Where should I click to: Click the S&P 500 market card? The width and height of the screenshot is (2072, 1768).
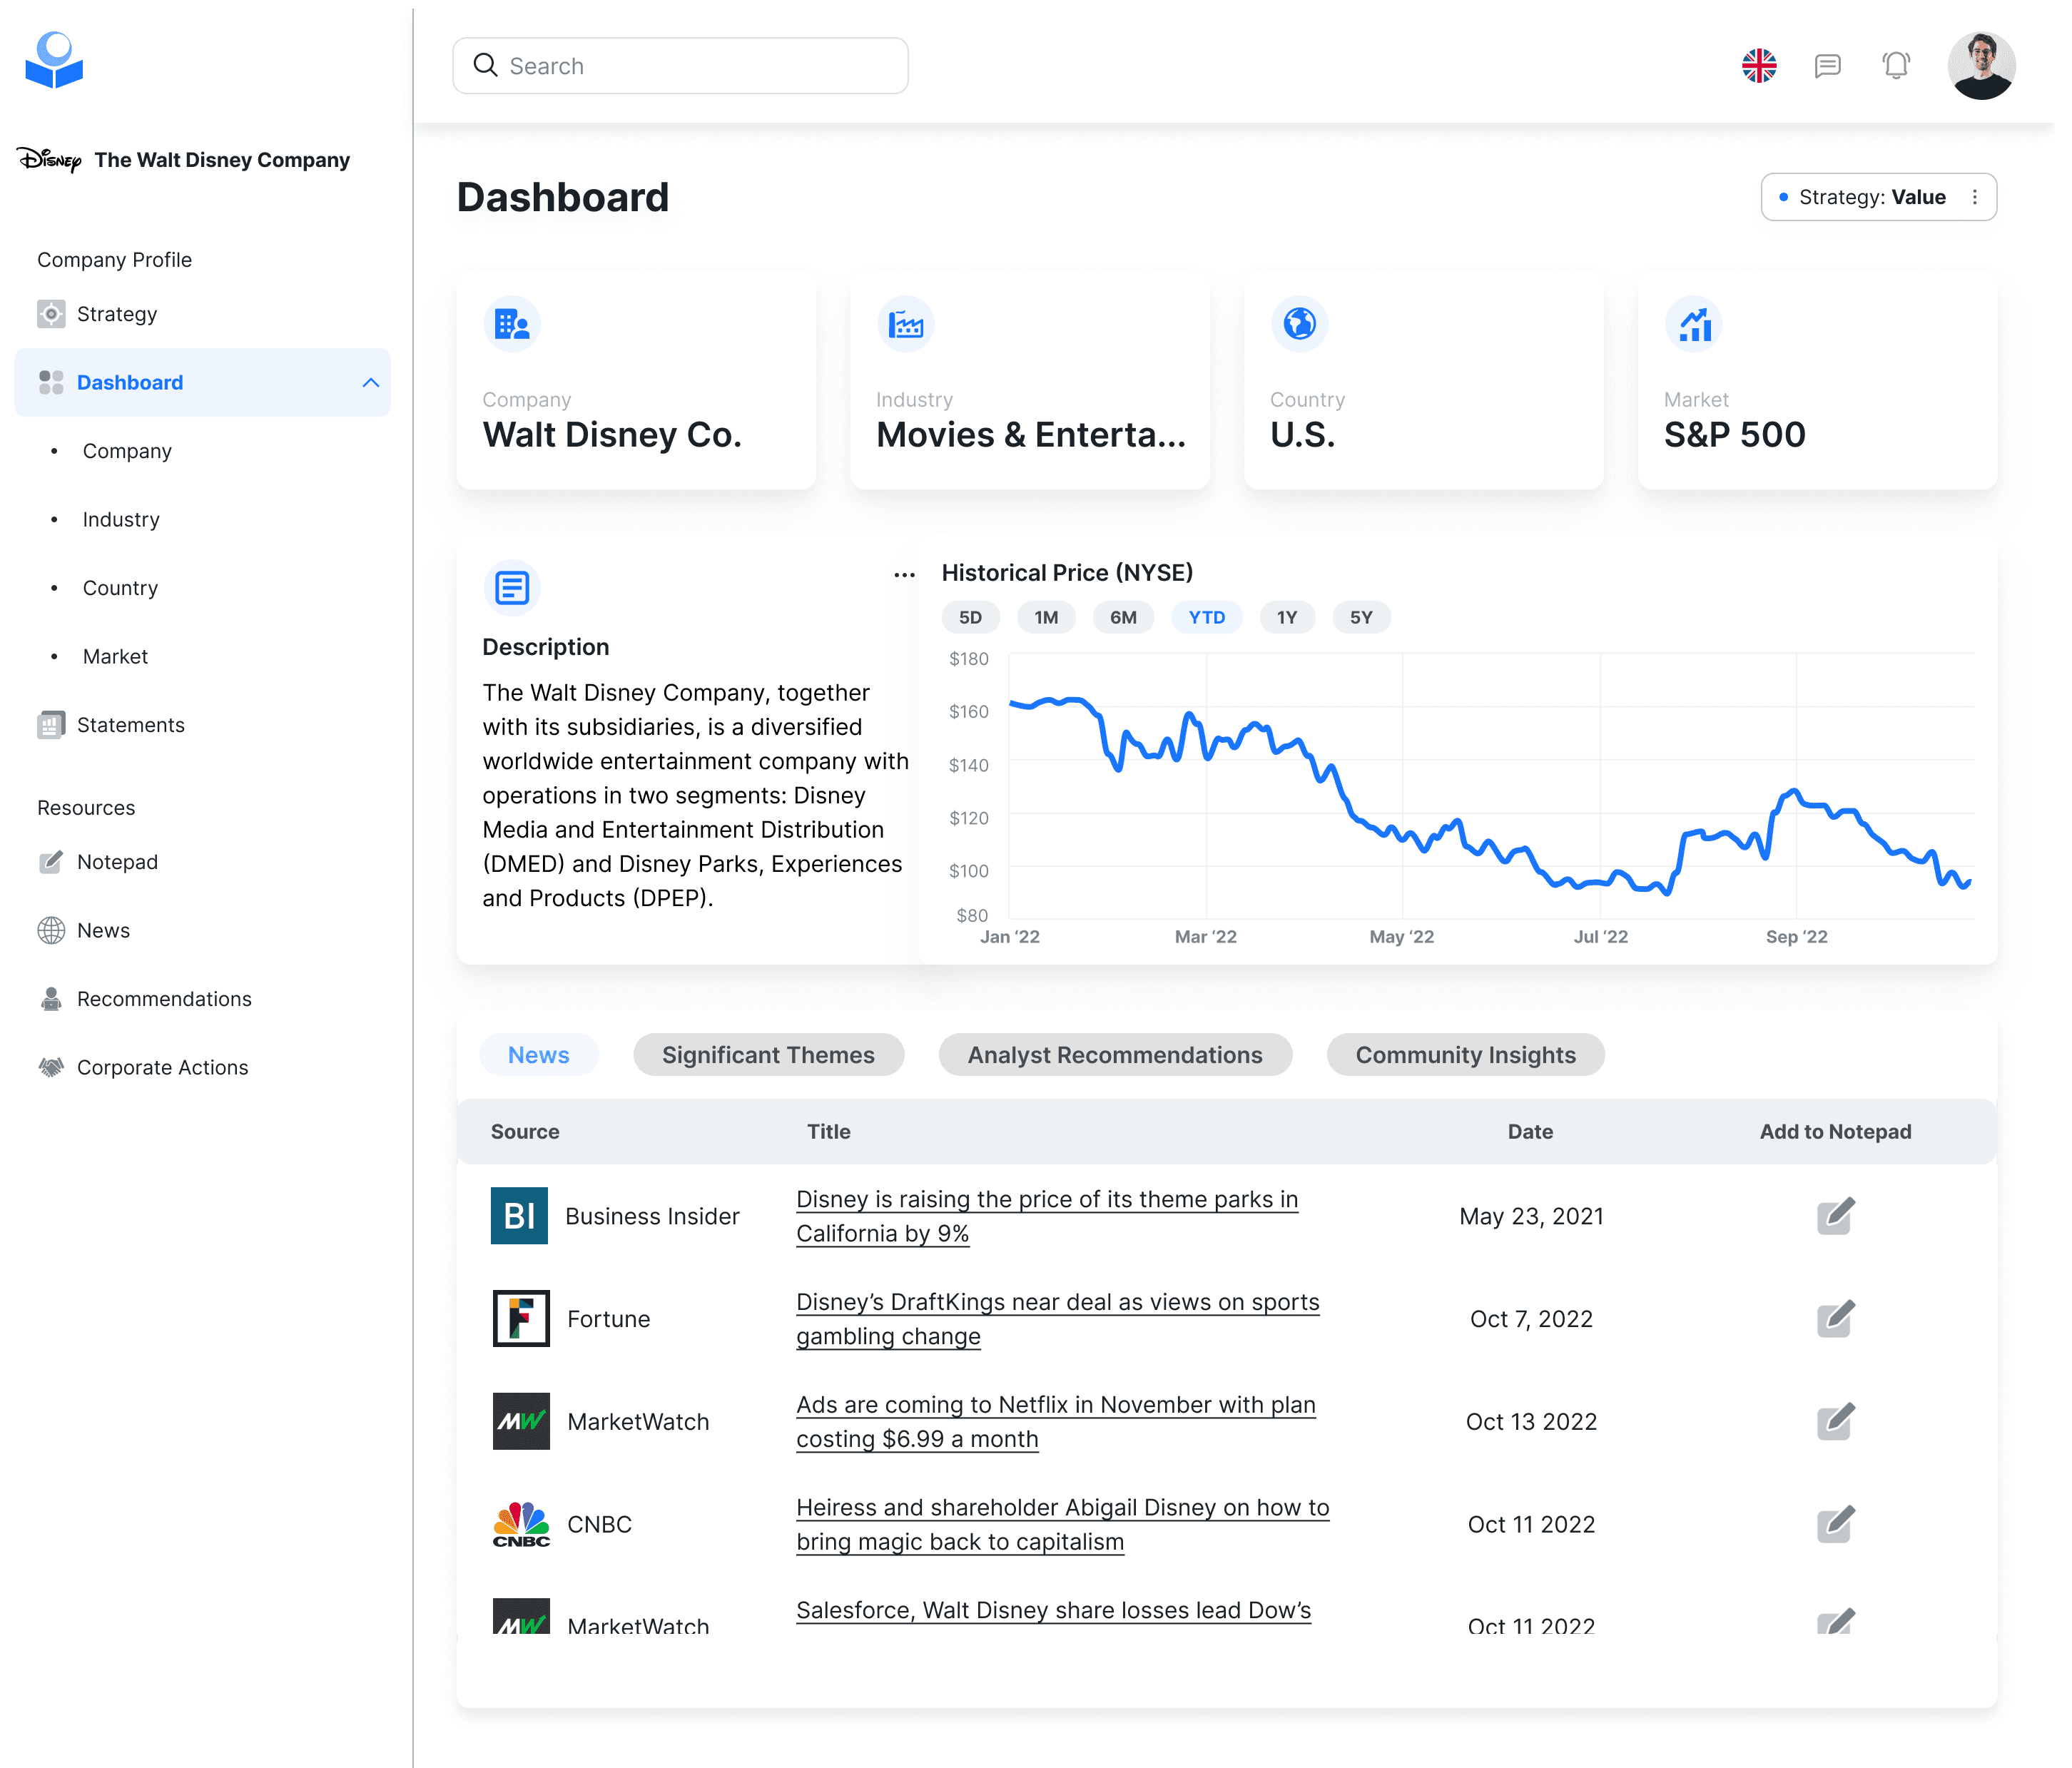[x=1817, y=380]
